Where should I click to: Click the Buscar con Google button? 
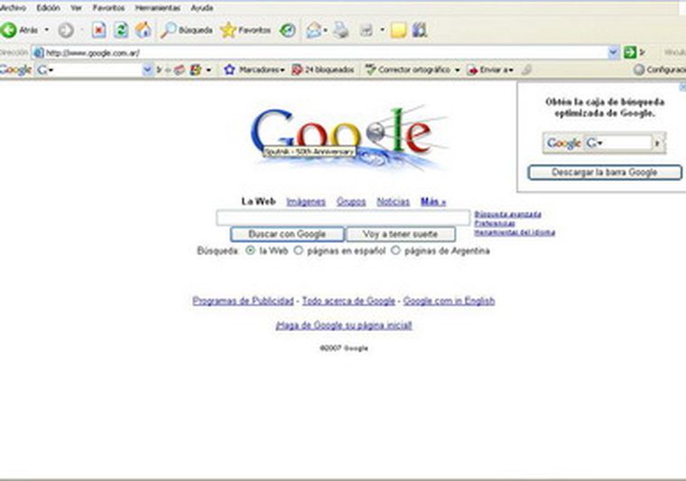[287, 234]
